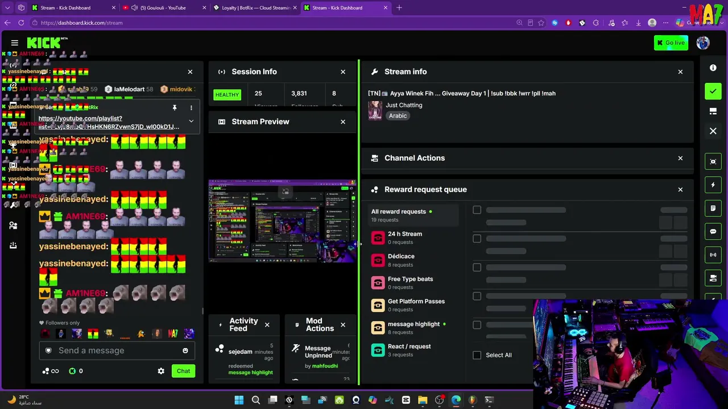This screenshot has width=728, height=409.
Task: Click the stream preview thumbnail
Action: click(x=282, y=221)
